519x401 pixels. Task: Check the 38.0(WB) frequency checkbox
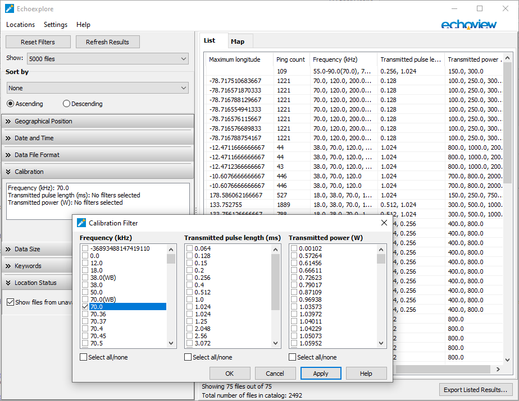point(85,278)
